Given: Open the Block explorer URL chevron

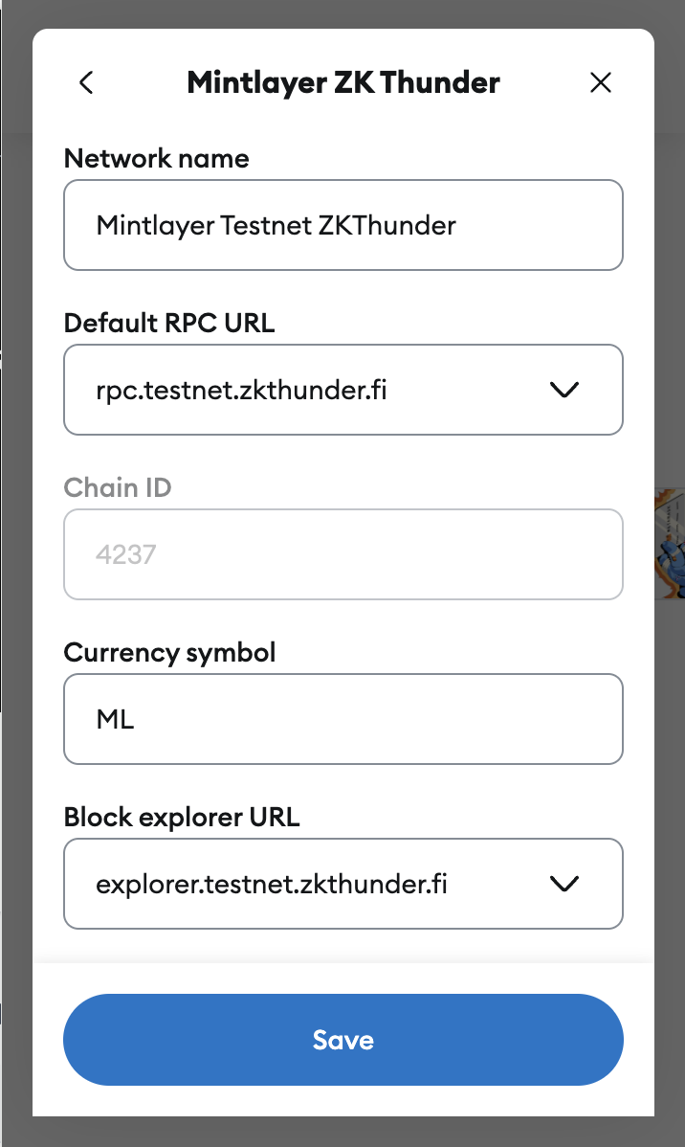Looking at the screenshot, I should click(x=565, y=884).
